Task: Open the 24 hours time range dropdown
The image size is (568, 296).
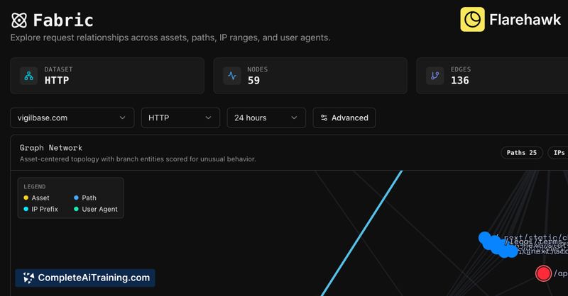Action: click(266, 118)
